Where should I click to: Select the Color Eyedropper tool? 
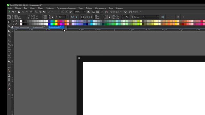click(x=9, y=85)
